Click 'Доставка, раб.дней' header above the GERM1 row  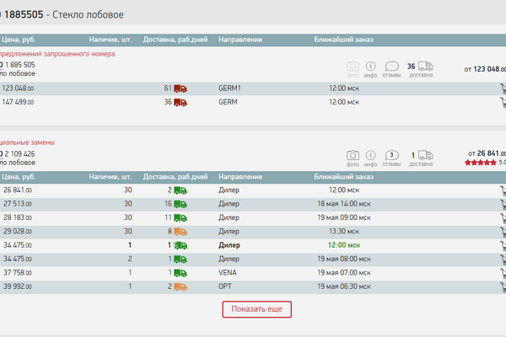[175, 40]
